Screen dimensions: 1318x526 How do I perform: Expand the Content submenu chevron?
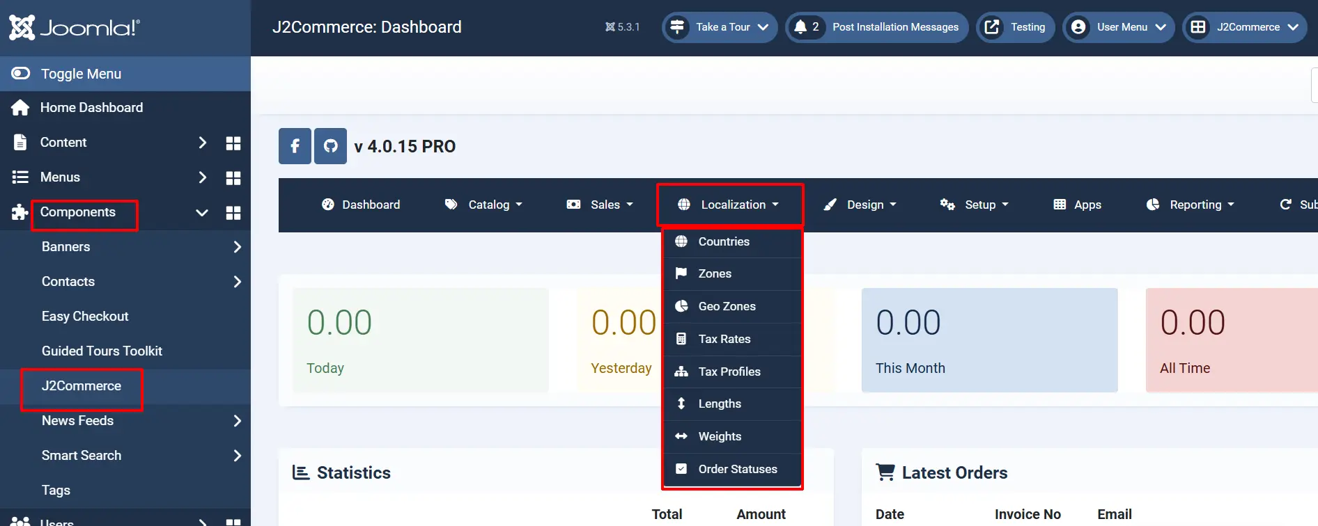tap(203, 143)
